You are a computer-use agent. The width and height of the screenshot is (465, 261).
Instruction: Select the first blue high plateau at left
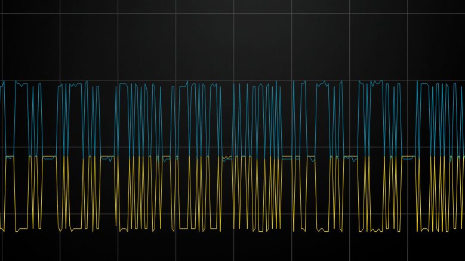pos(21,85)
